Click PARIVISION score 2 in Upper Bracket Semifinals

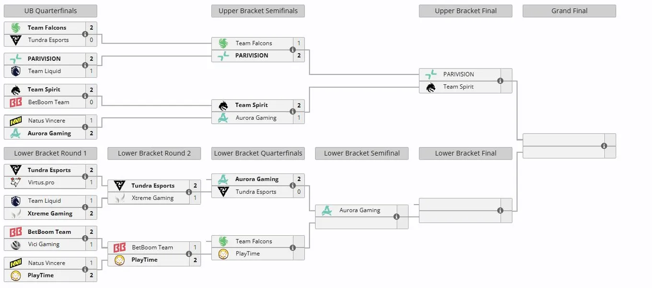[x=299, y=56]
